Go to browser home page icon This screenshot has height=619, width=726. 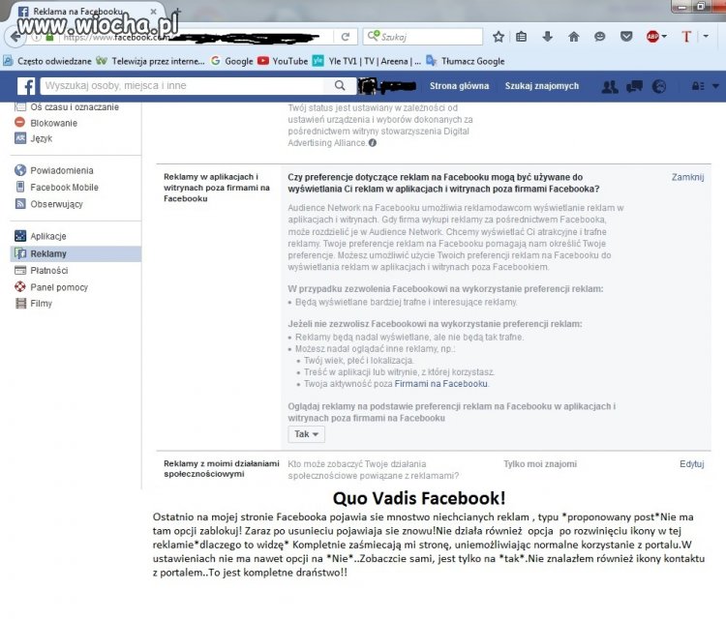click(574, 37)
